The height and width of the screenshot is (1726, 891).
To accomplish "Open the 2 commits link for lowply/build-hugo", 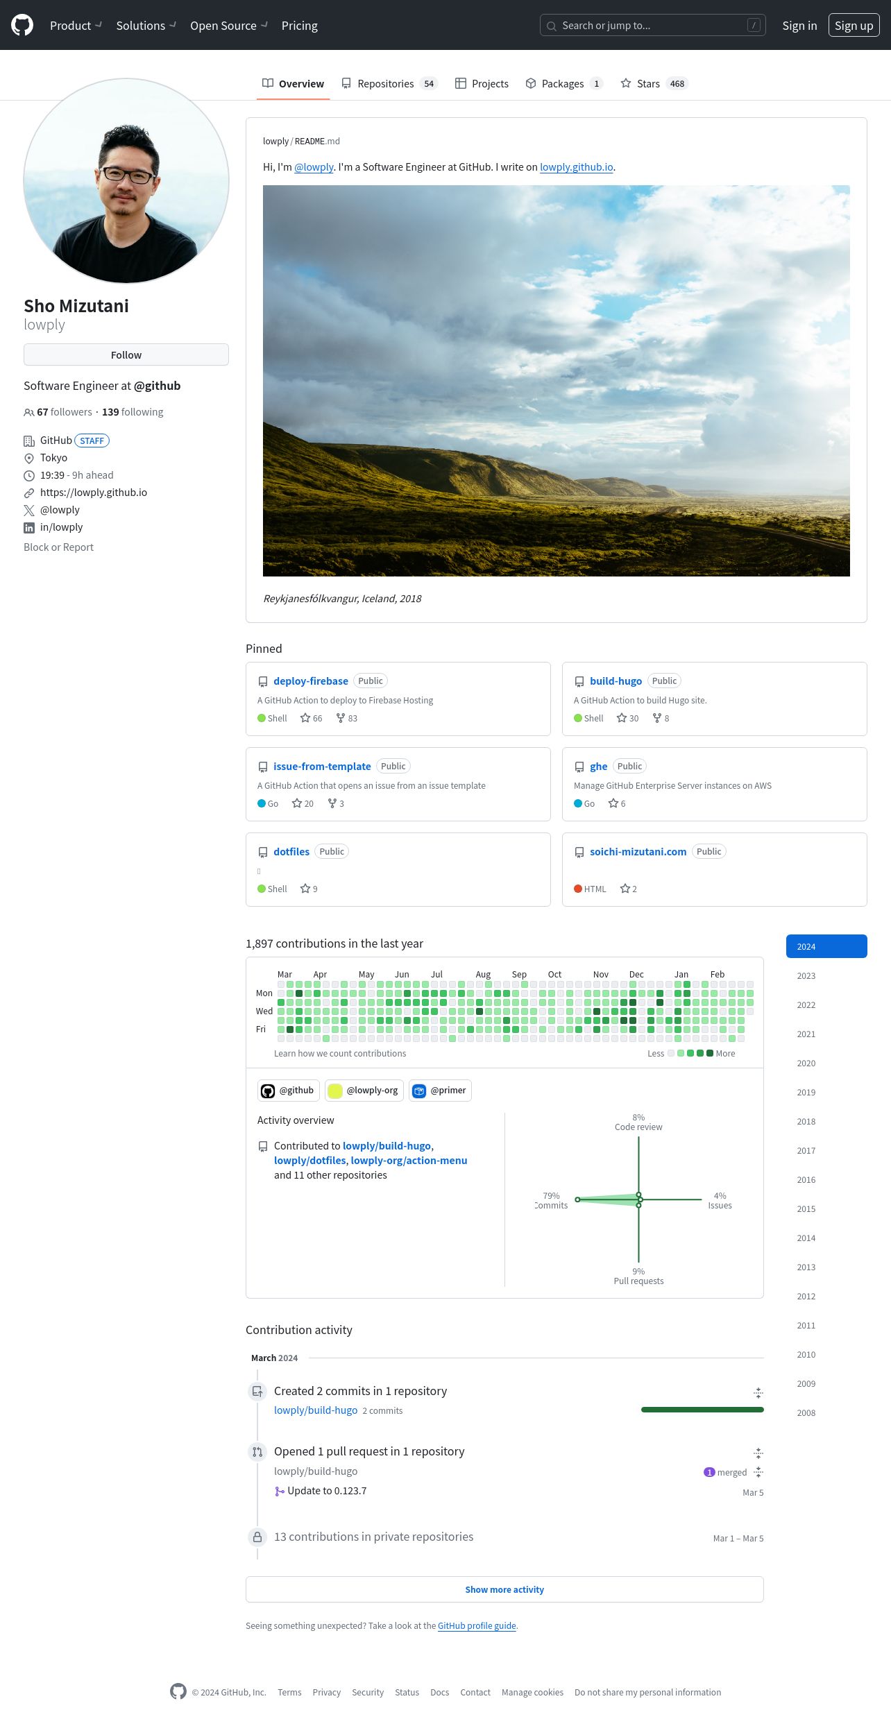I will (382, 1410).
